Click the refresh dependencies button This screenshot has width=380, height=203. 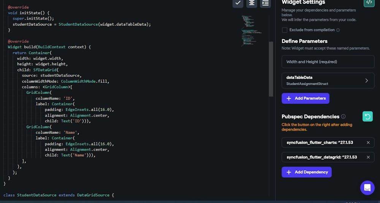[x=367, y=116]
